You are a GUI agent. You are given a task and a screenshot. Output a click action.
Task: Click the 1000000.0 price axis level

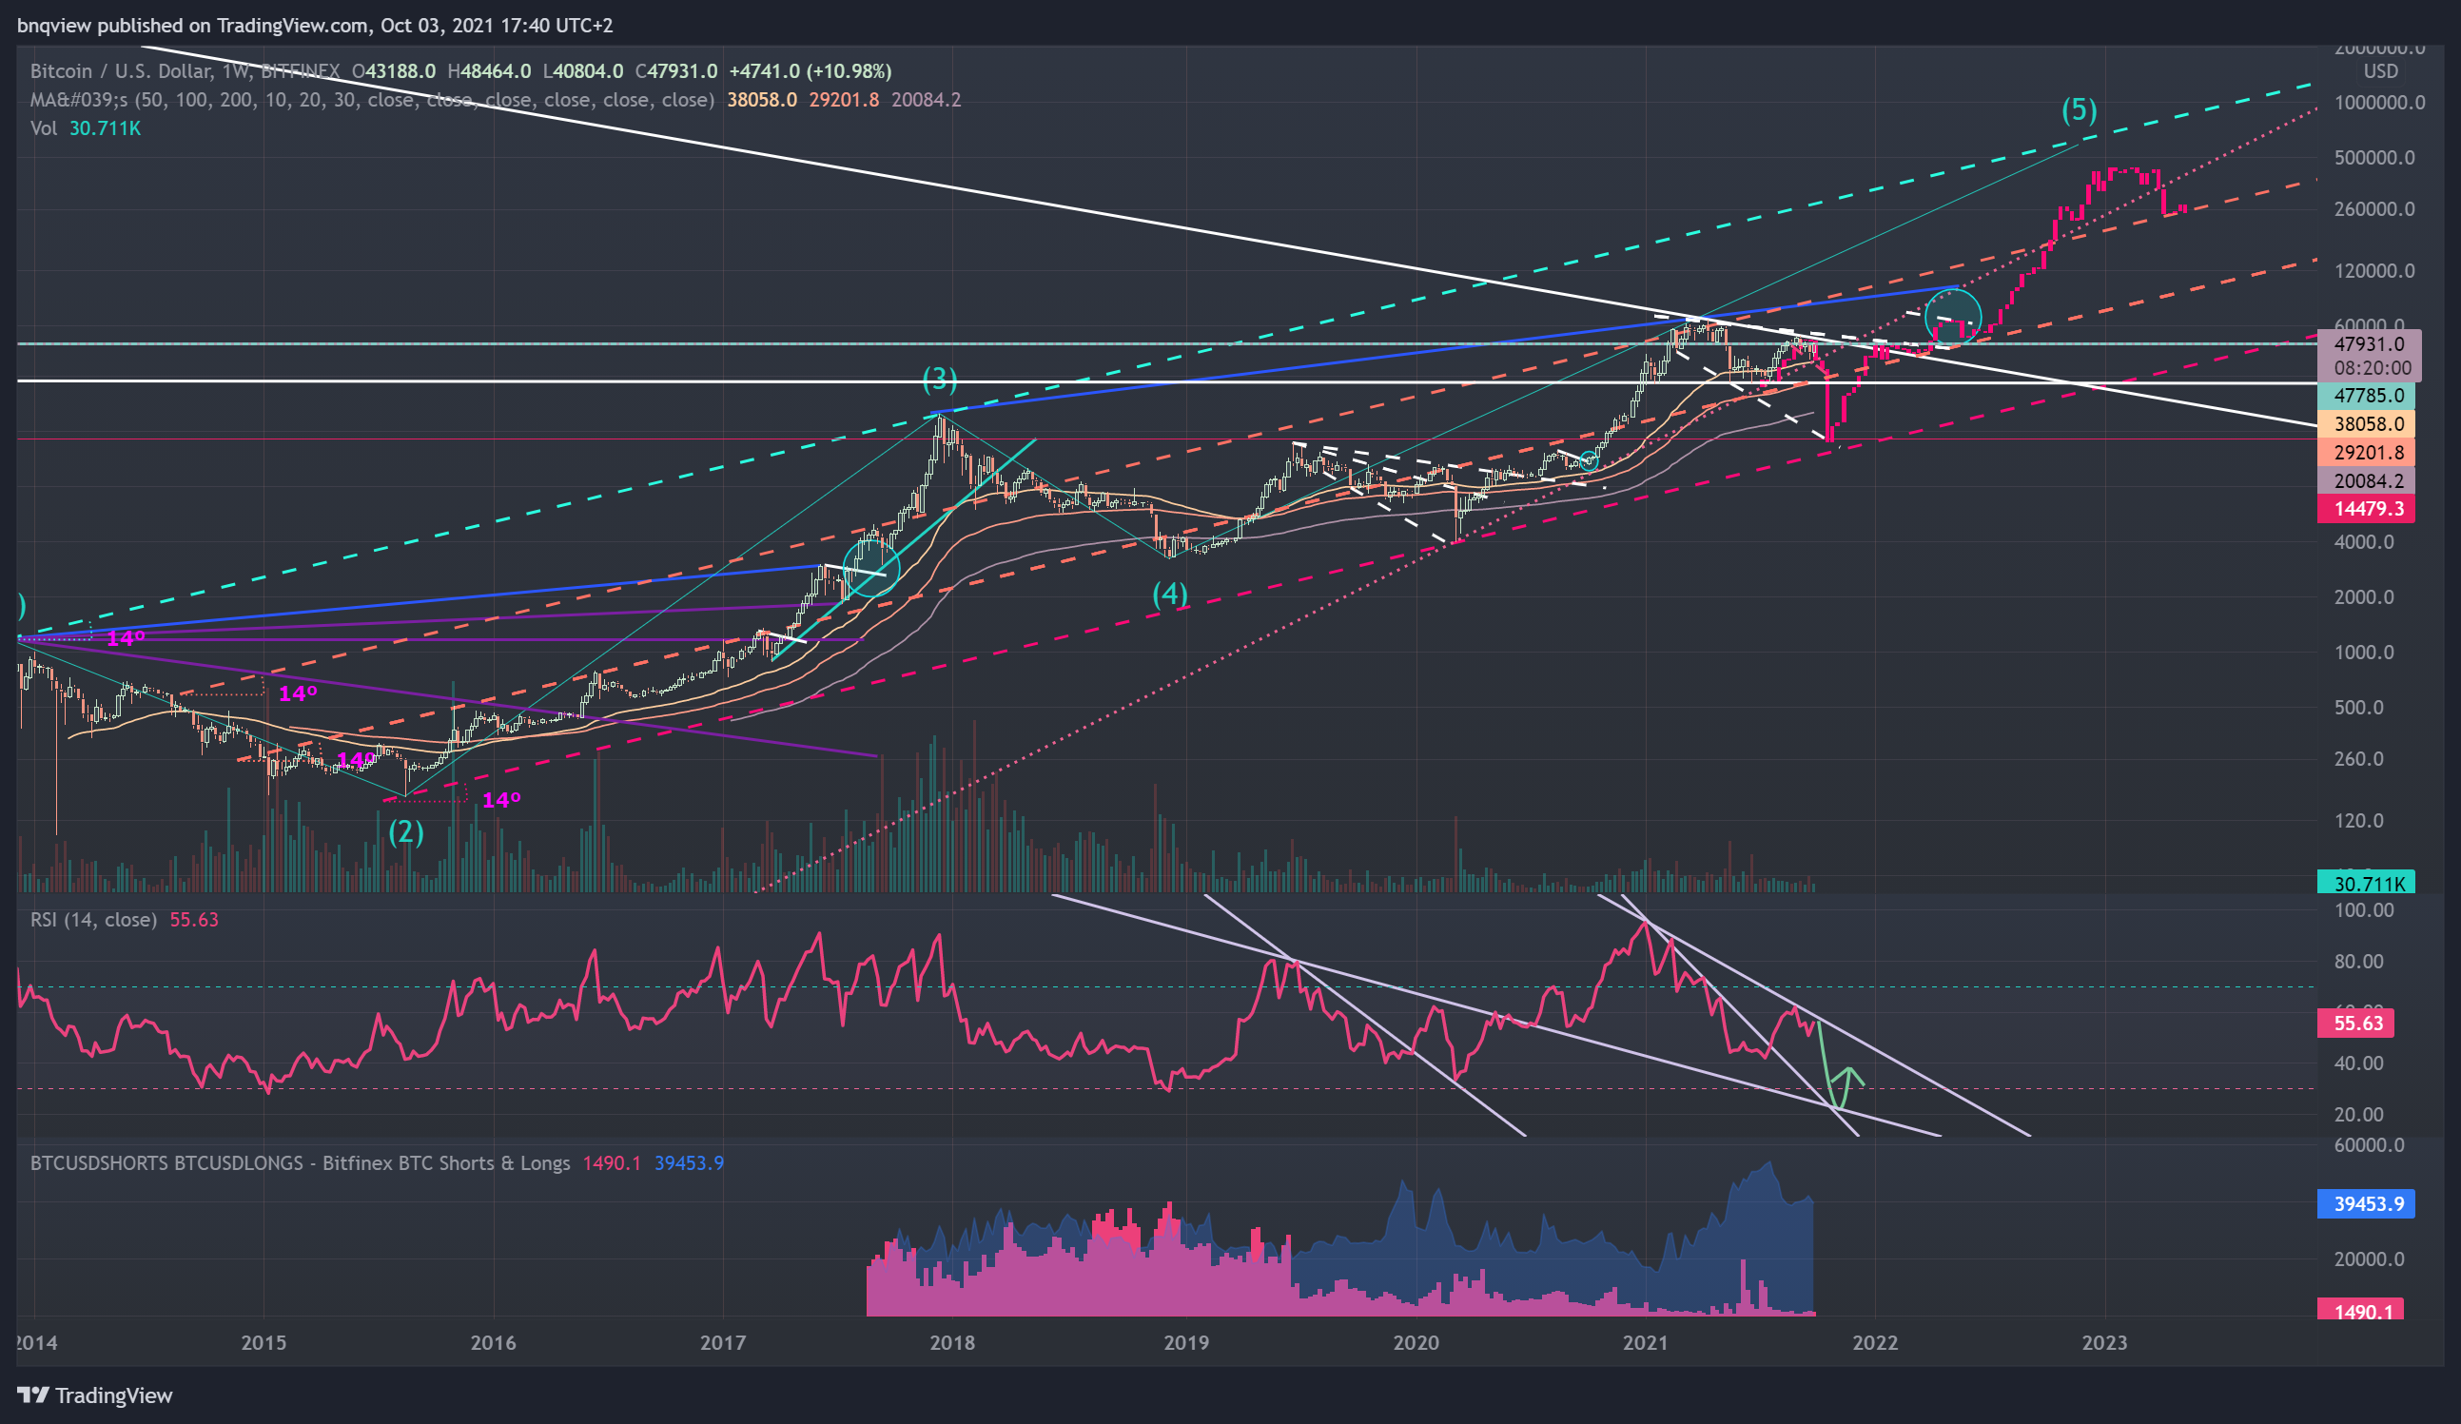tap(2378, 103)
